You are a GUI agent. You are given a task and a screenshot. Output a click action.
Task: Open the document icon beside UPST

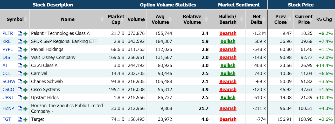[x=20, y=98]
